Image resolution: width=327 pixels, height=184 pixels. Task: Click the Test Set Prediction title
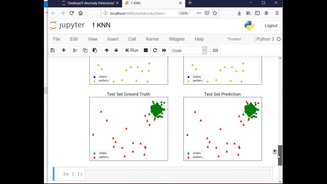pos(222,94)
